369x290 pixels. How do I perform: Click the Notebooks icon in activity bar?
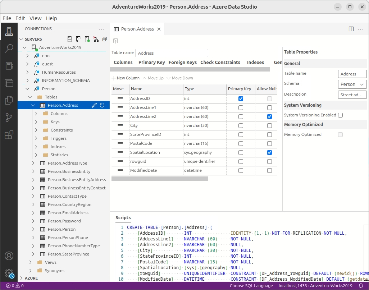click(x=9, y=66)
